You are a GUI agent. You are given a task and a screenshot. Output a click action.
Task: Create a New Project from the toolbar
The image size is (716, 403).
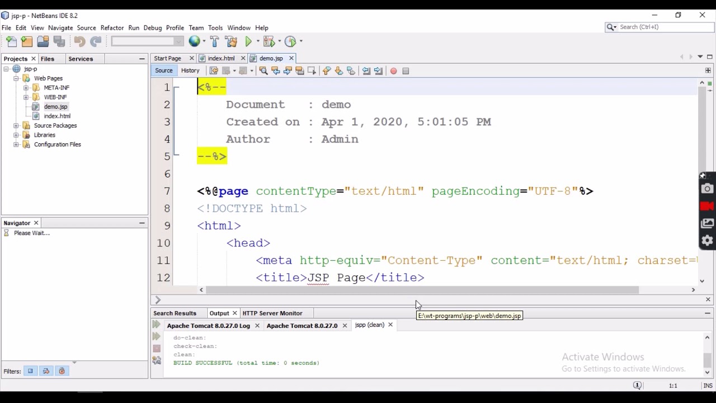coord(26,41)
